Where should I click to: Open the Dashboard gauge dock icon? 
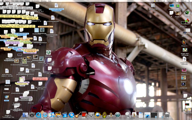point(32,115)
